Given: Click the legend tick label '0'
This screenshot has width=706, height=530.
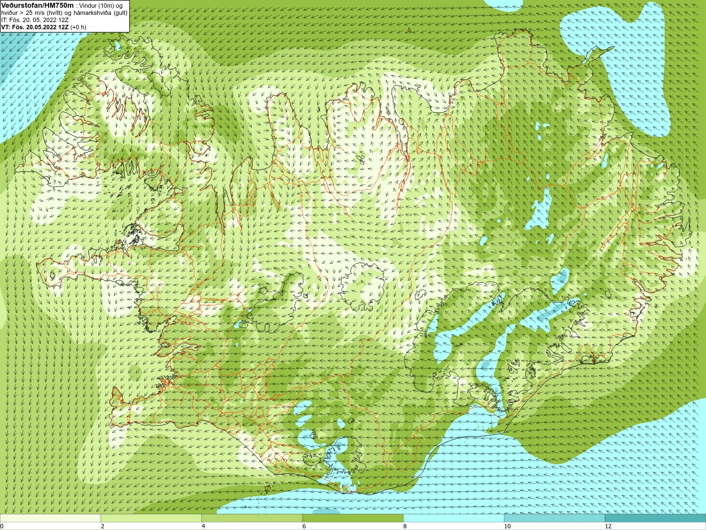Looking at the screenshot, I should click(x=2, y=527).
